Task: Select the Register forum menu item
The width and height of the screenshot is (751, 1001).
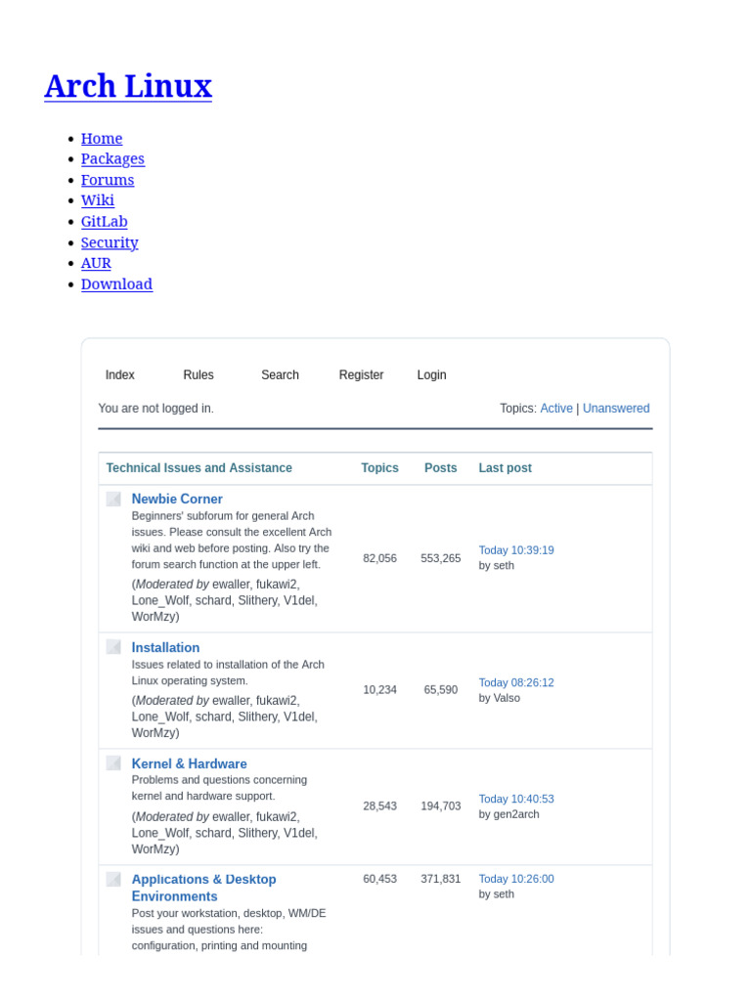Action: 362,374
